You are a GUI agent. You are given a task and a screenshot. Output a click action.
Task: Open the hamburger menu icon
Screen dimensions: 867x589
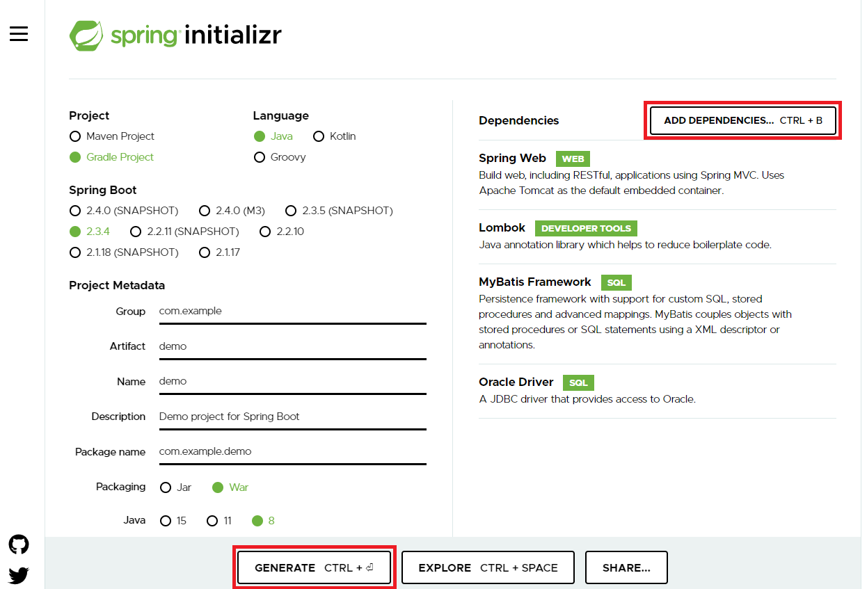tap(19, 33)
